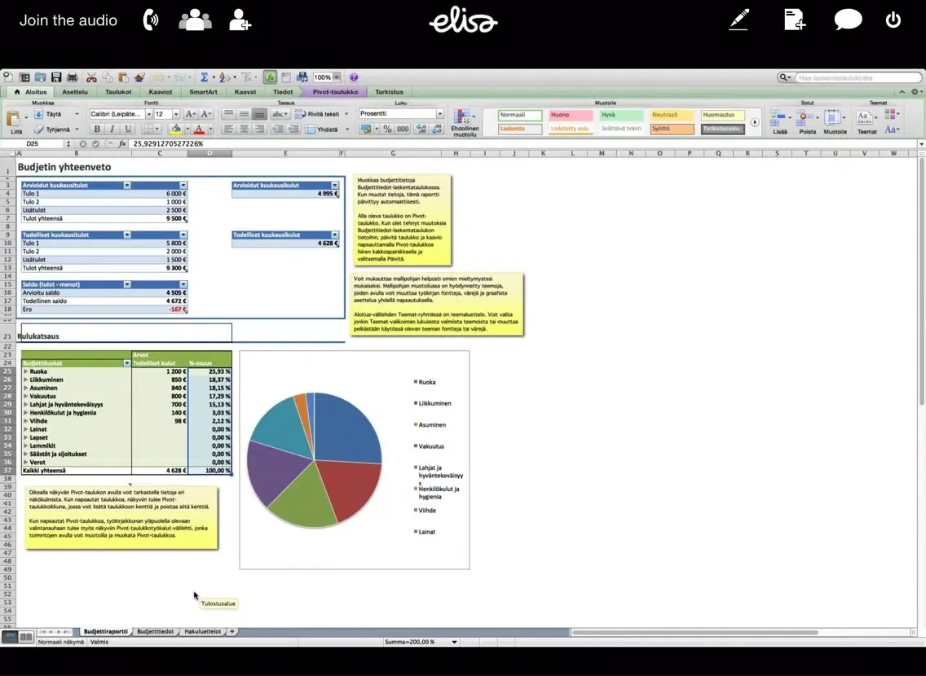The width and height of the screenshot is (926, 676).
Task: Click the thousands separator 000 icon
Action: coord(403,129)
